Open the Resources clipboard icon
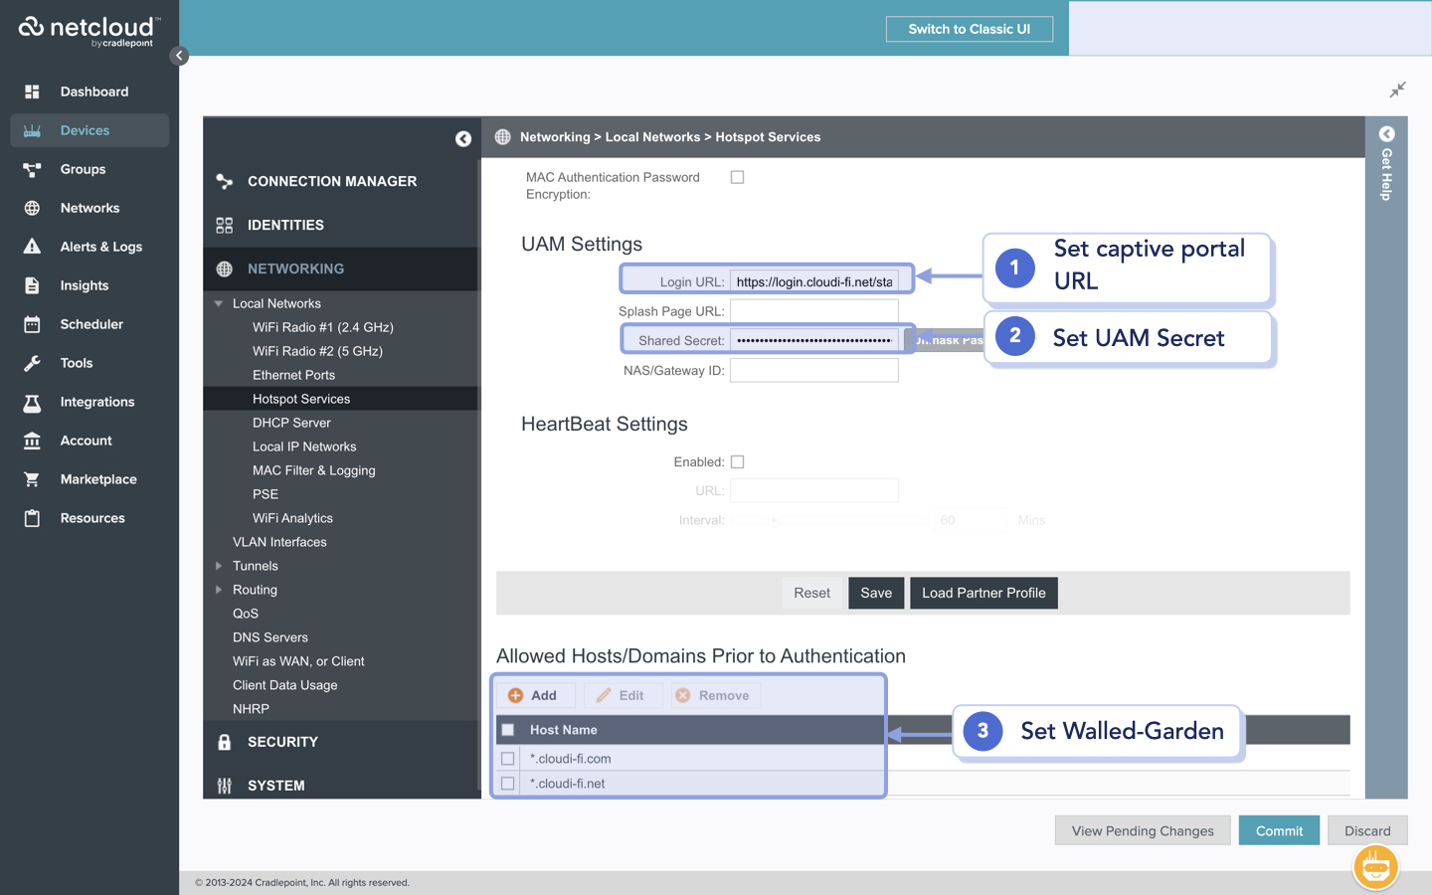The width and height of the screenshot is (1432, 895). 32,518
